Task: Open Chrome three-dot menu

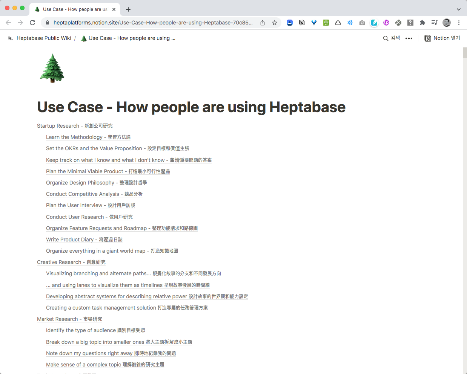Action: click(459, 23)
